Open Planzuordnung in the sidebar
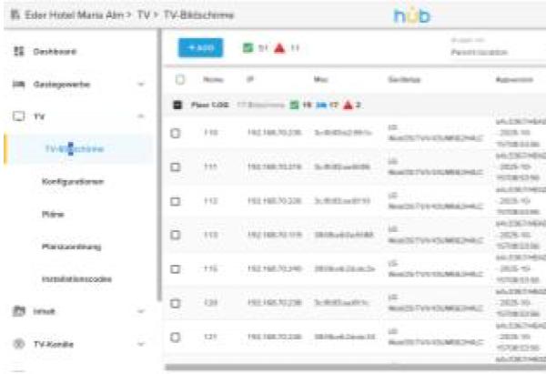 [71, 247]
